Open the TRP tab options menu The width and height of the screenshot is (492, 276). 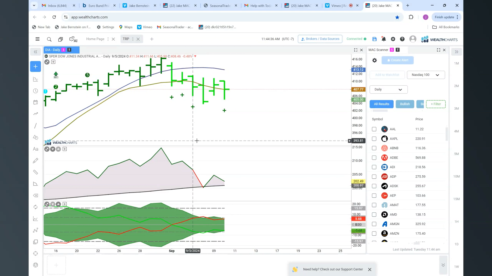coord(133,39)
